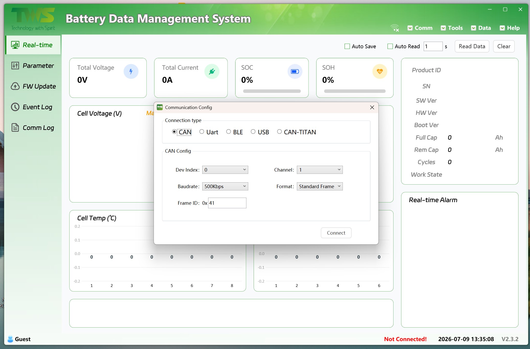
Task: Close the Communication Config dialog
Action: tap(372, 107)
